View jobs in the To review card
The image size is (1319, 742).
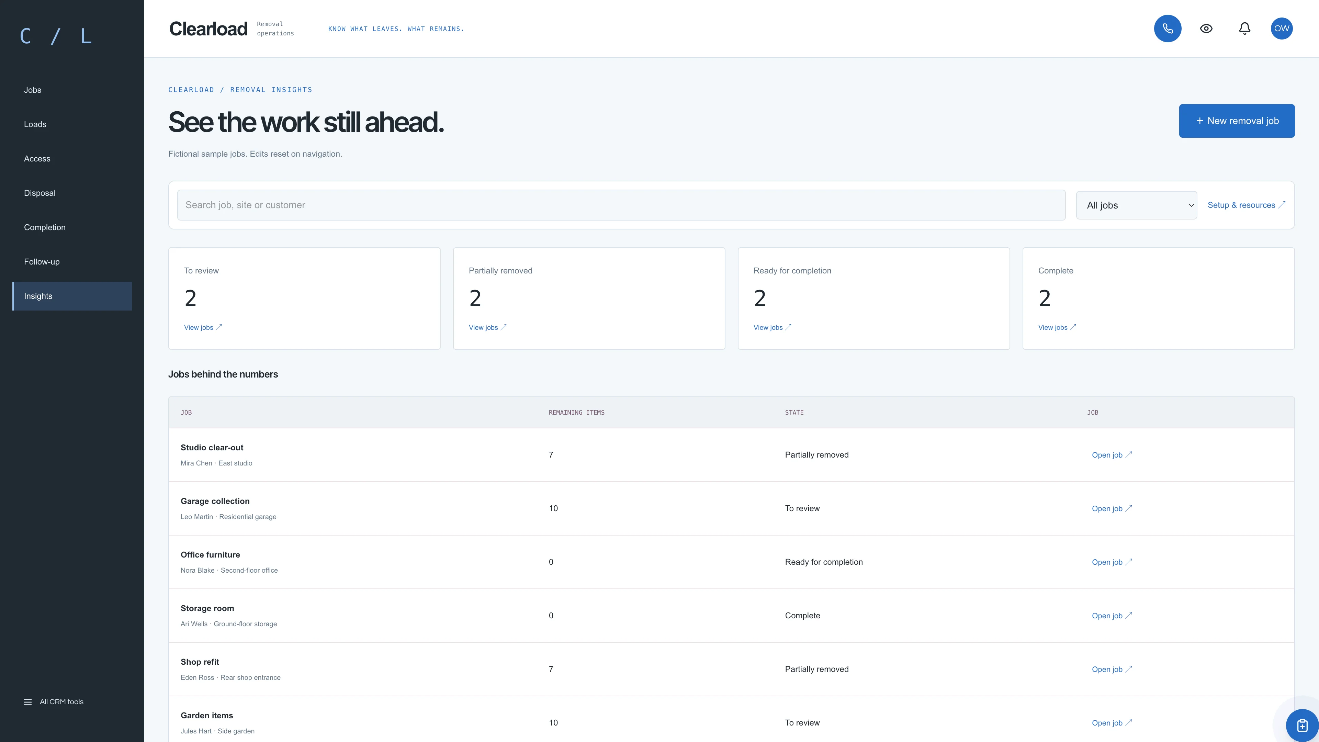[203, 328]
